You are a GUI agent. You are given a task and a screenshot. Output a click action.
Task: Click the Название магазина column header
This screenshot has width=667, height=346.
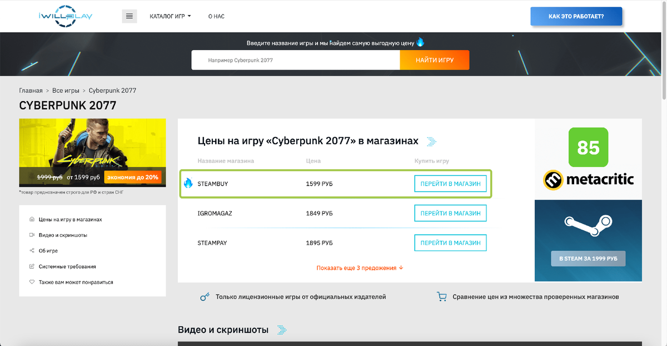226,161
